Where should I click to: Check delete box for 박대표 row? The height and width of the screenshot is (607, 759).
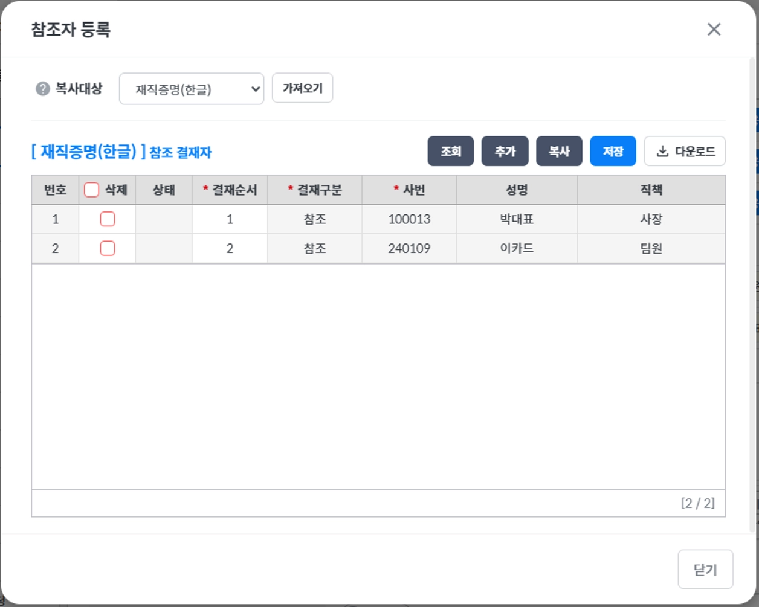(x=108, y=219)
